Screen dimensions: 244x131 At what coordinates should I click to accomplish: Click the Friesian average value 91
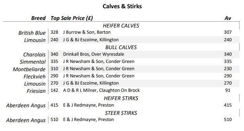pos(228,90)
